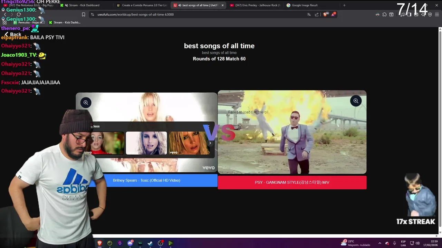Switch to Comida Peruana Tier List tab
Screen dimensions: 442x248
(142, 5)
